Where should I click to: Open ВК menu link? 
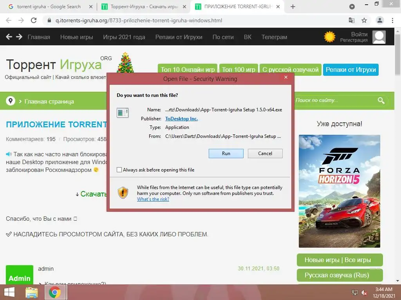tap(247, 37)
